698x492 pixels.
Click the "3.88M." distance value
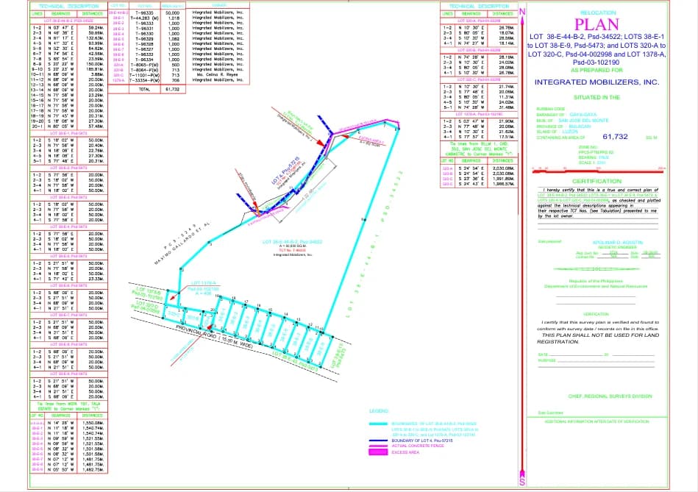tap(98, 74)
